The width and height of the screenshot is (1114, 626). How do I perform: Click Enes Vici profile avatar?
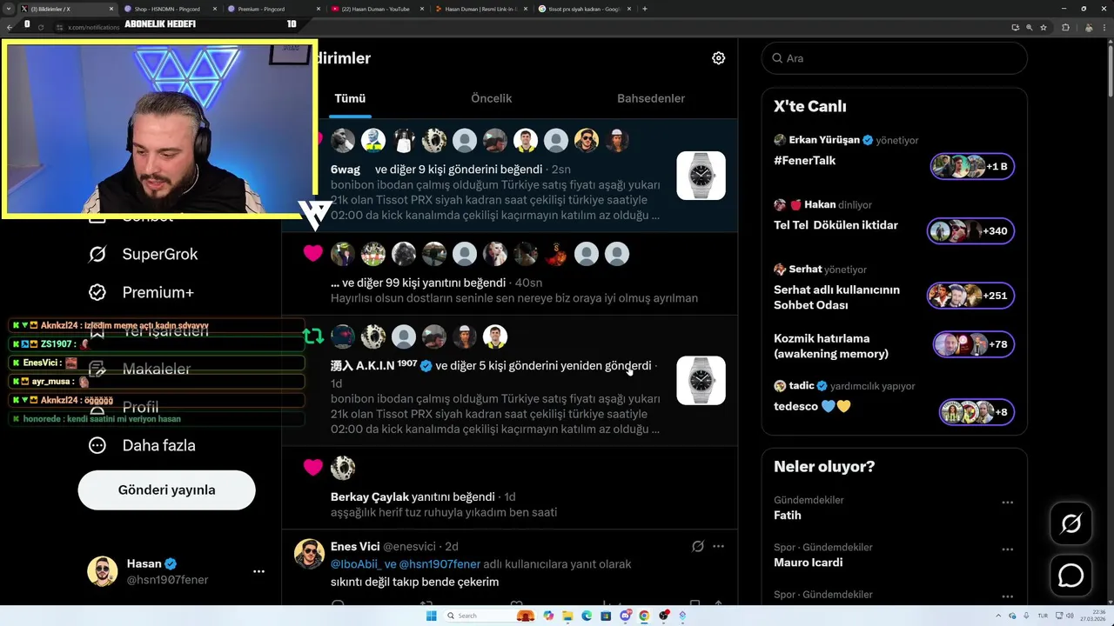309,554
